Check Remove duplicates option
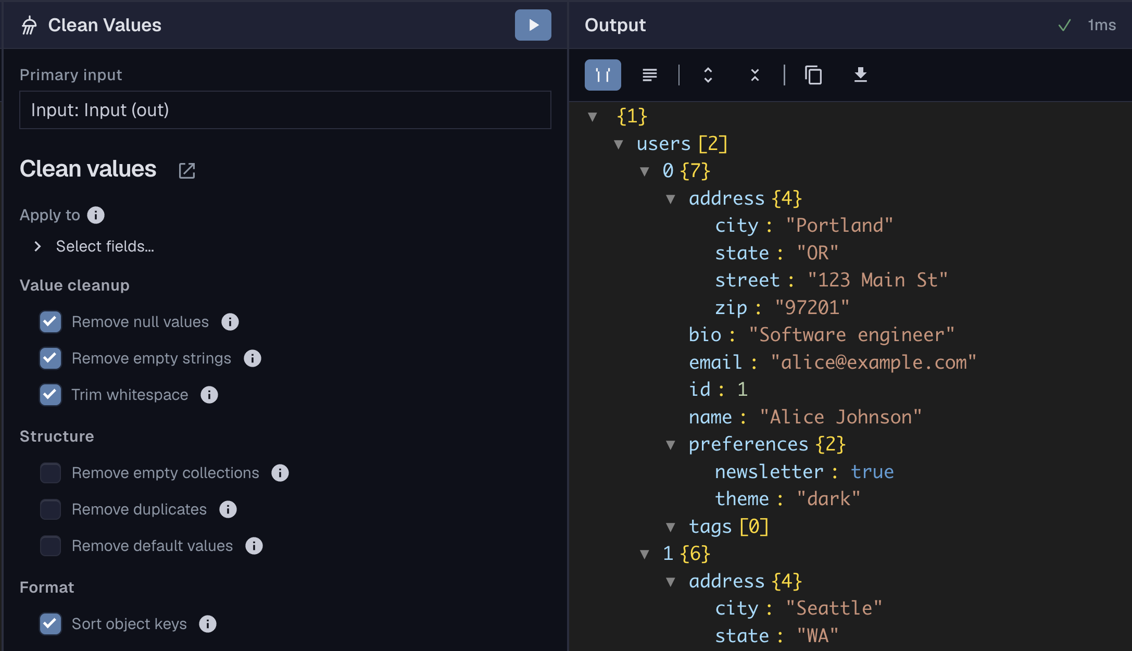The image size is (1132, 651). point(51,509)
